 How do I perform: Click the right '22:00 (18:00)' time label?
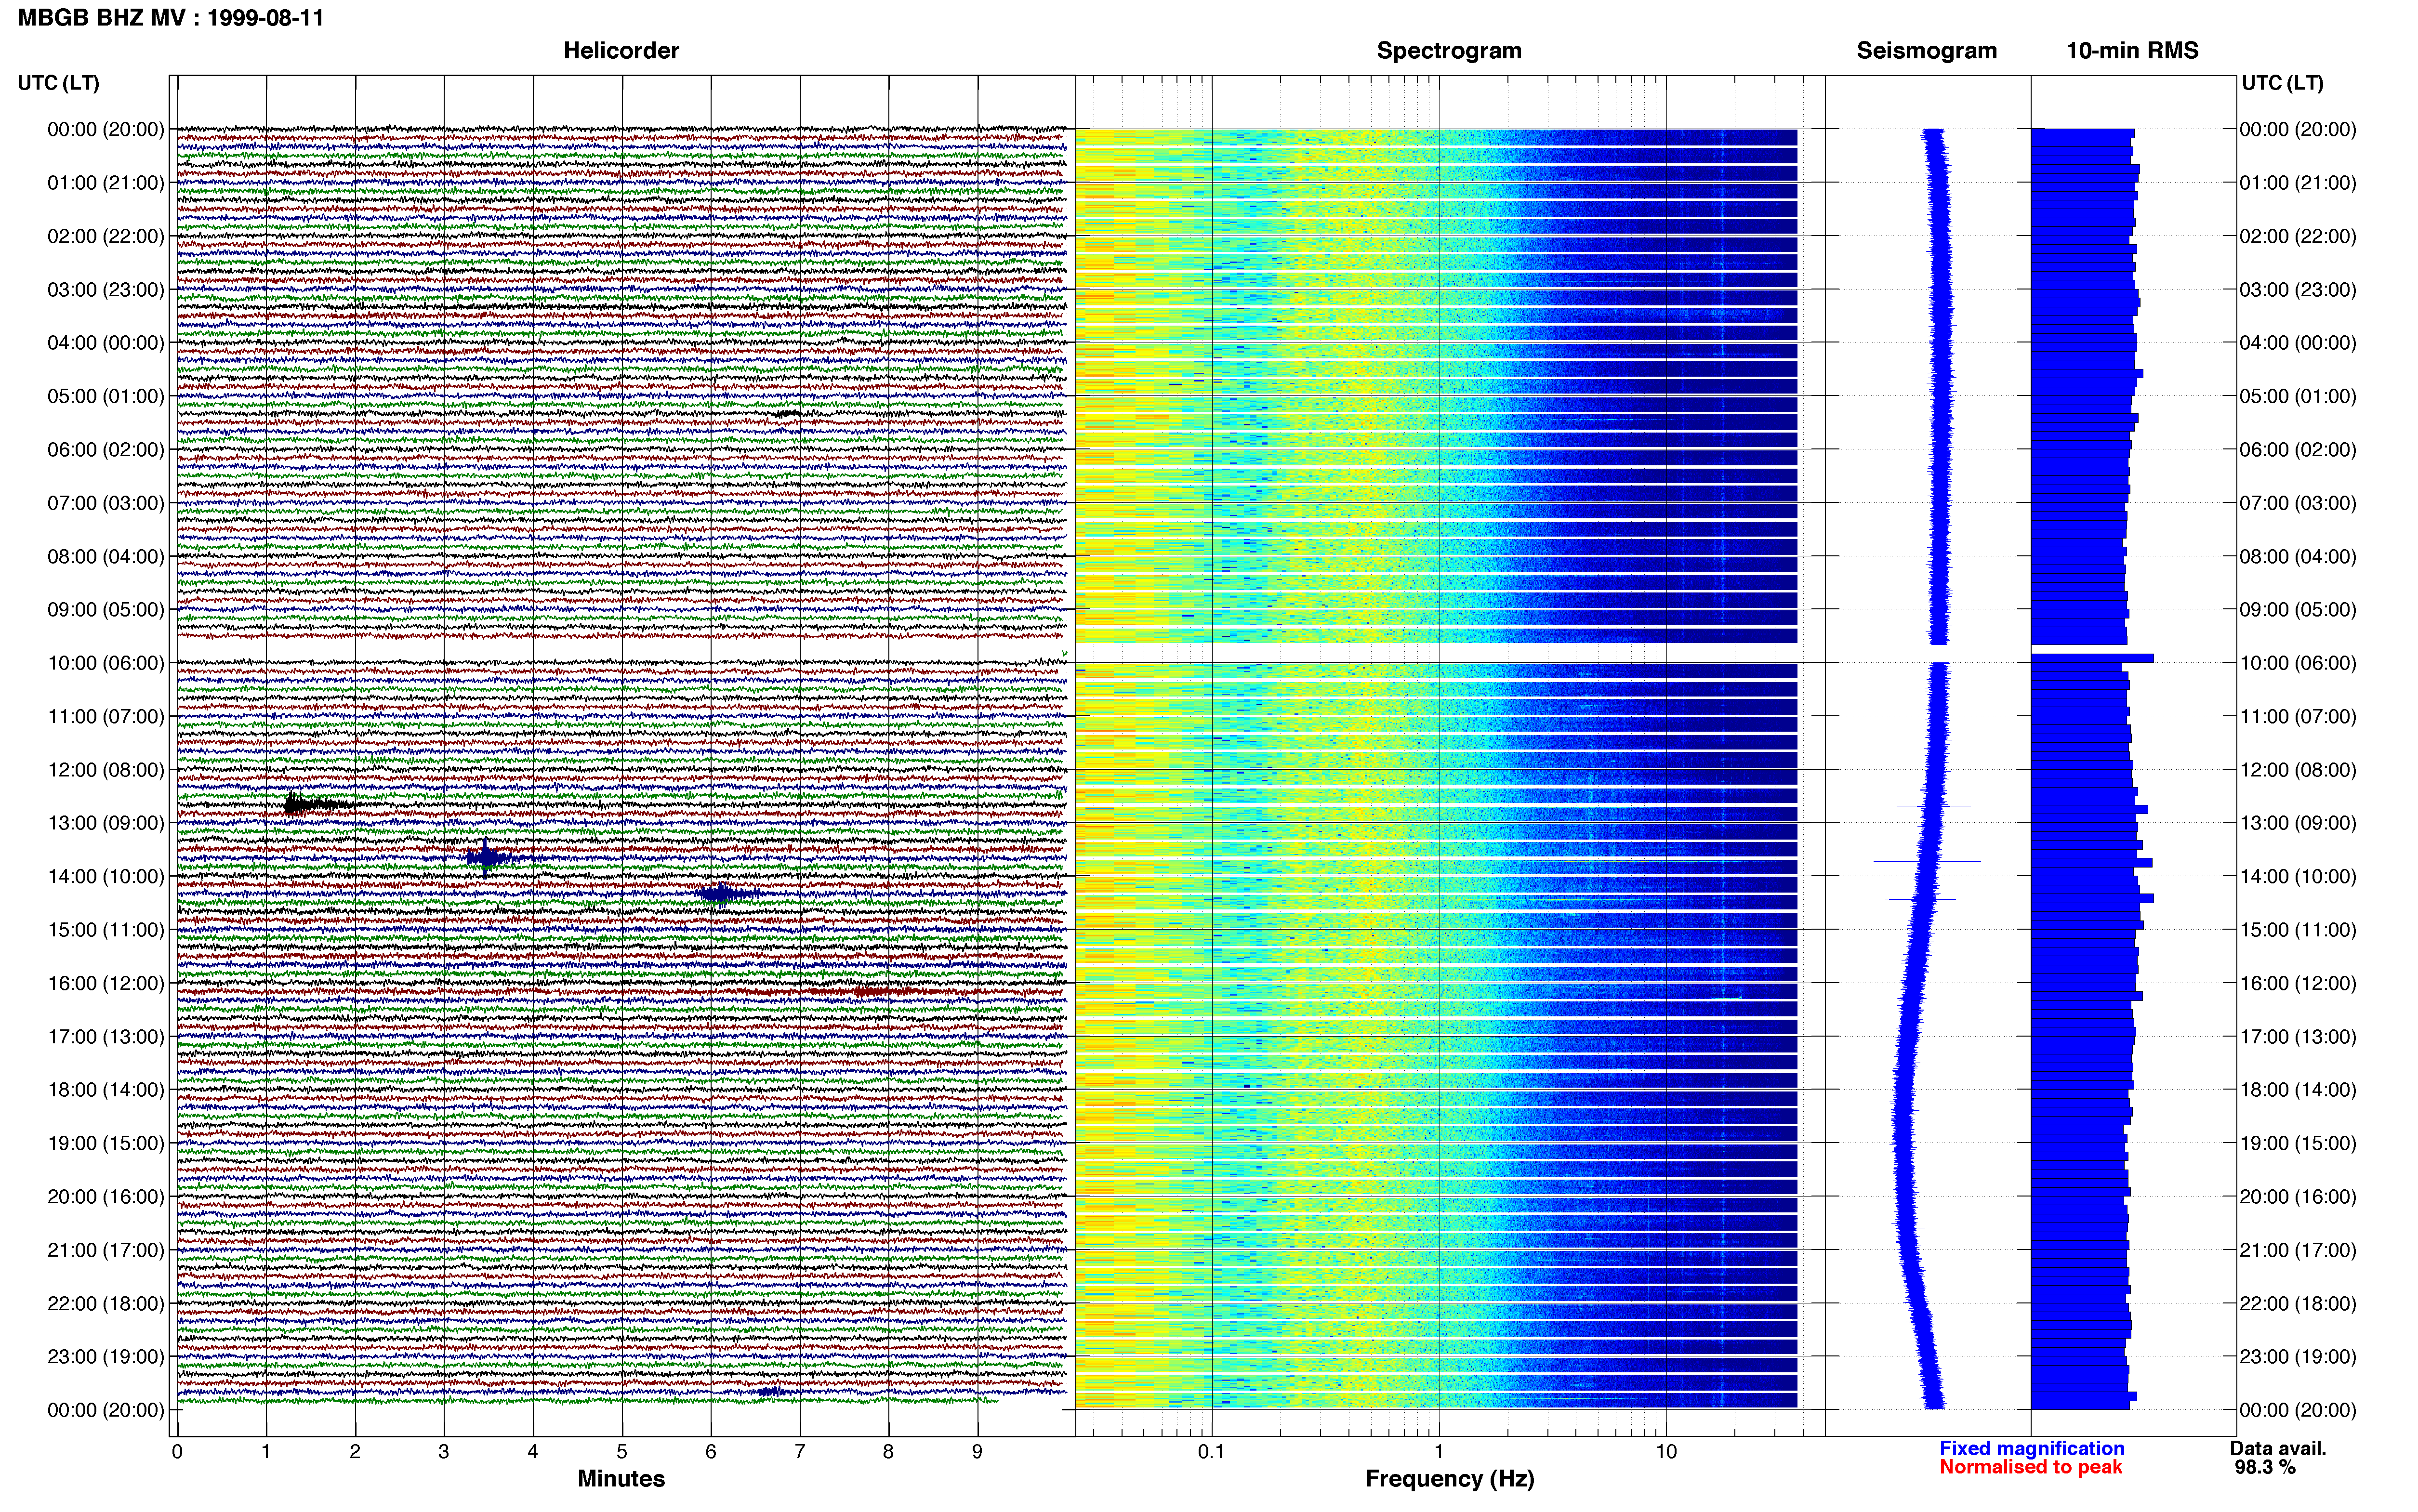[x=2298, y=1304]
